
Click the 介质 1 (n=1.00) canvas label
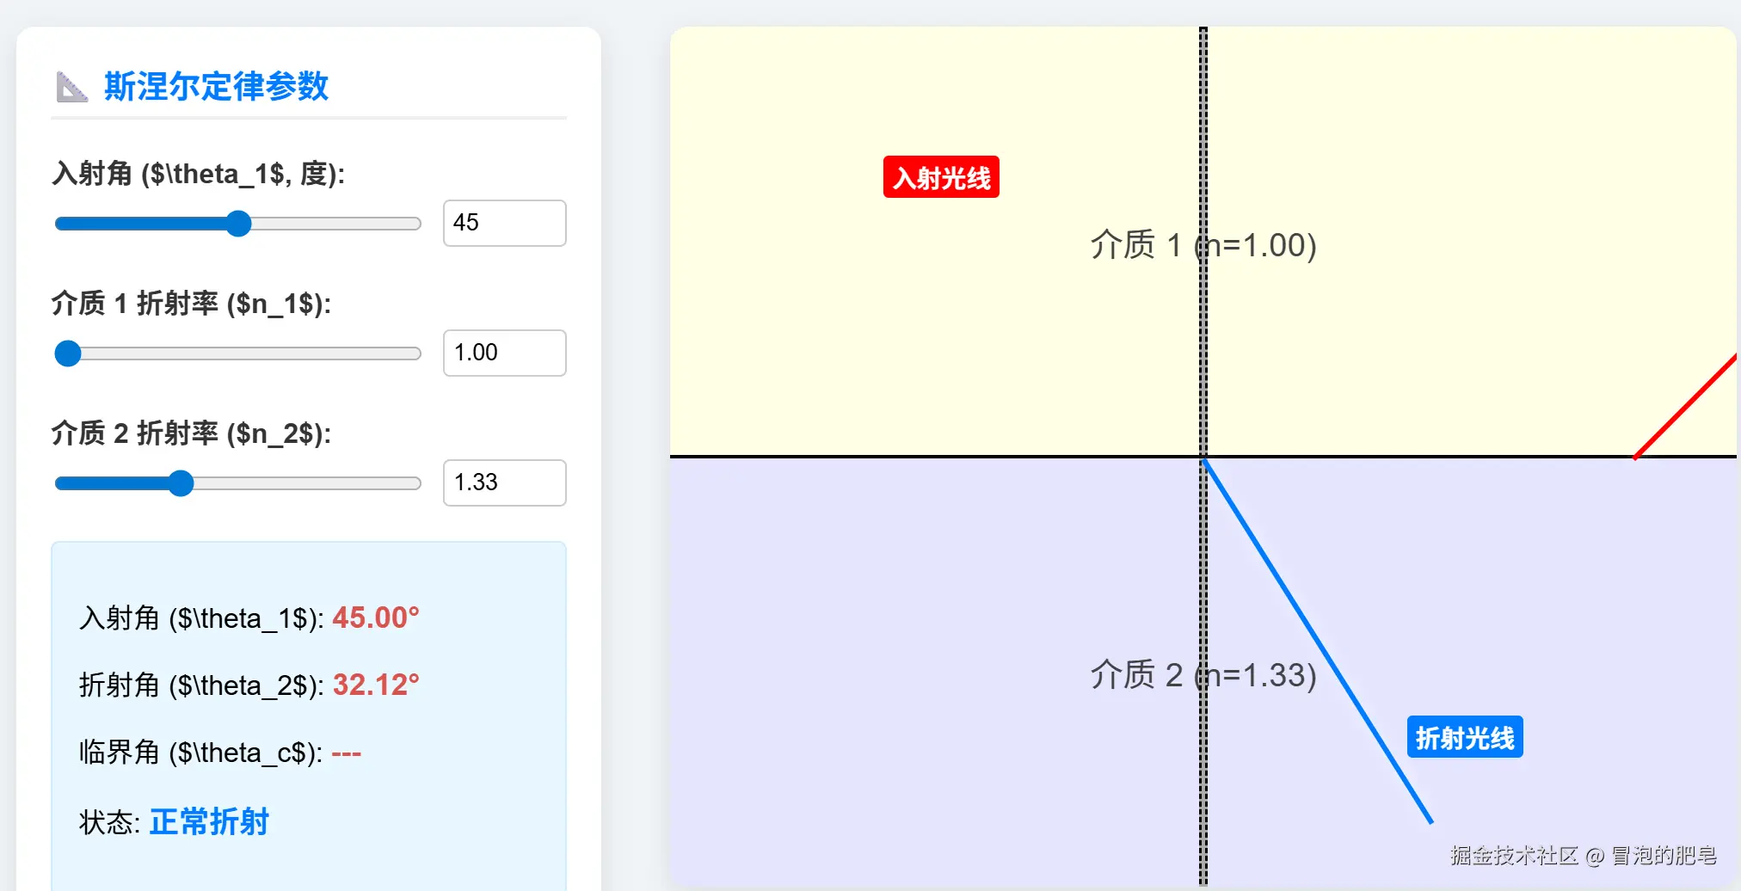1203,246
